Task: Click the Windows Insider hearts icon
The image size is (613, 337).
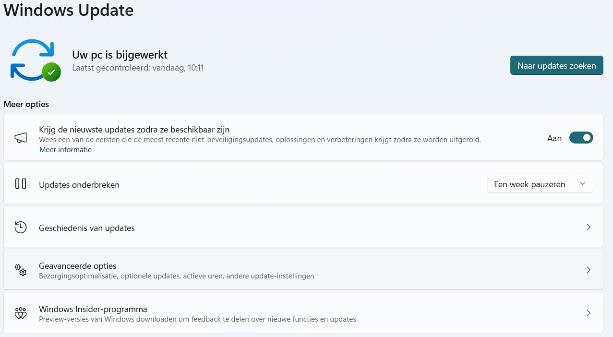Action: click(21, 313)
